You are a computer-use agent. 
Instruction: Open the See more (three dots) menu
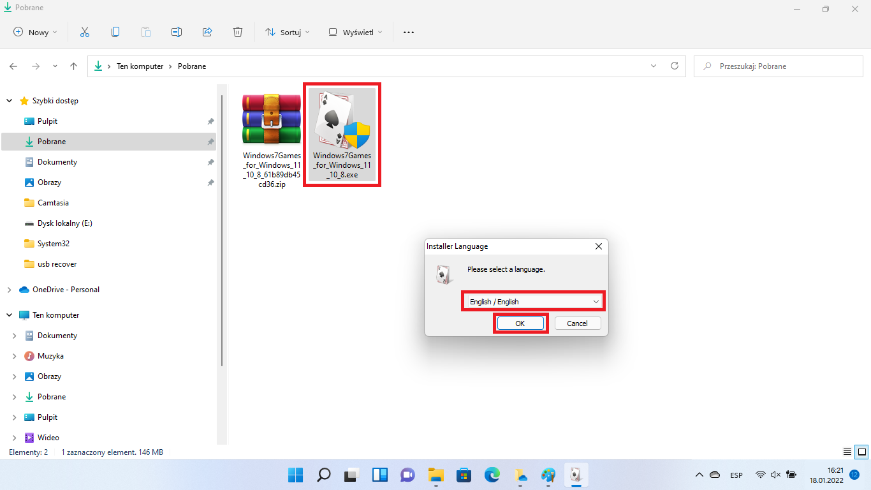coord(409,32)
